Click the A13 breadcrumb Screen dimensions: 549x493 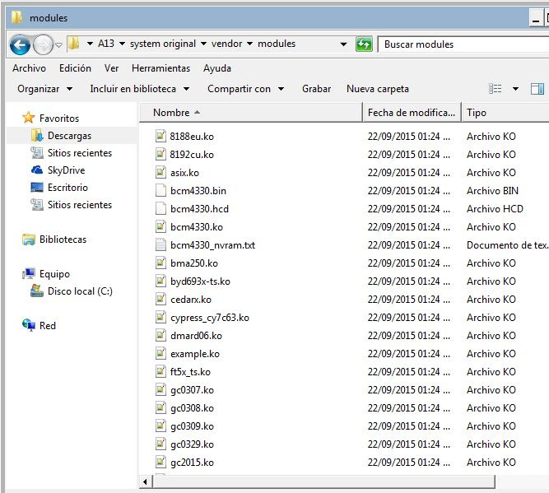106,44
